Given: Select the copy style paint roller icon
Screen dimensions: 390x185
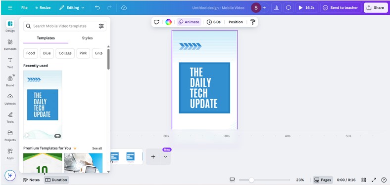Looking at the screenshot, I should (253, 22).
